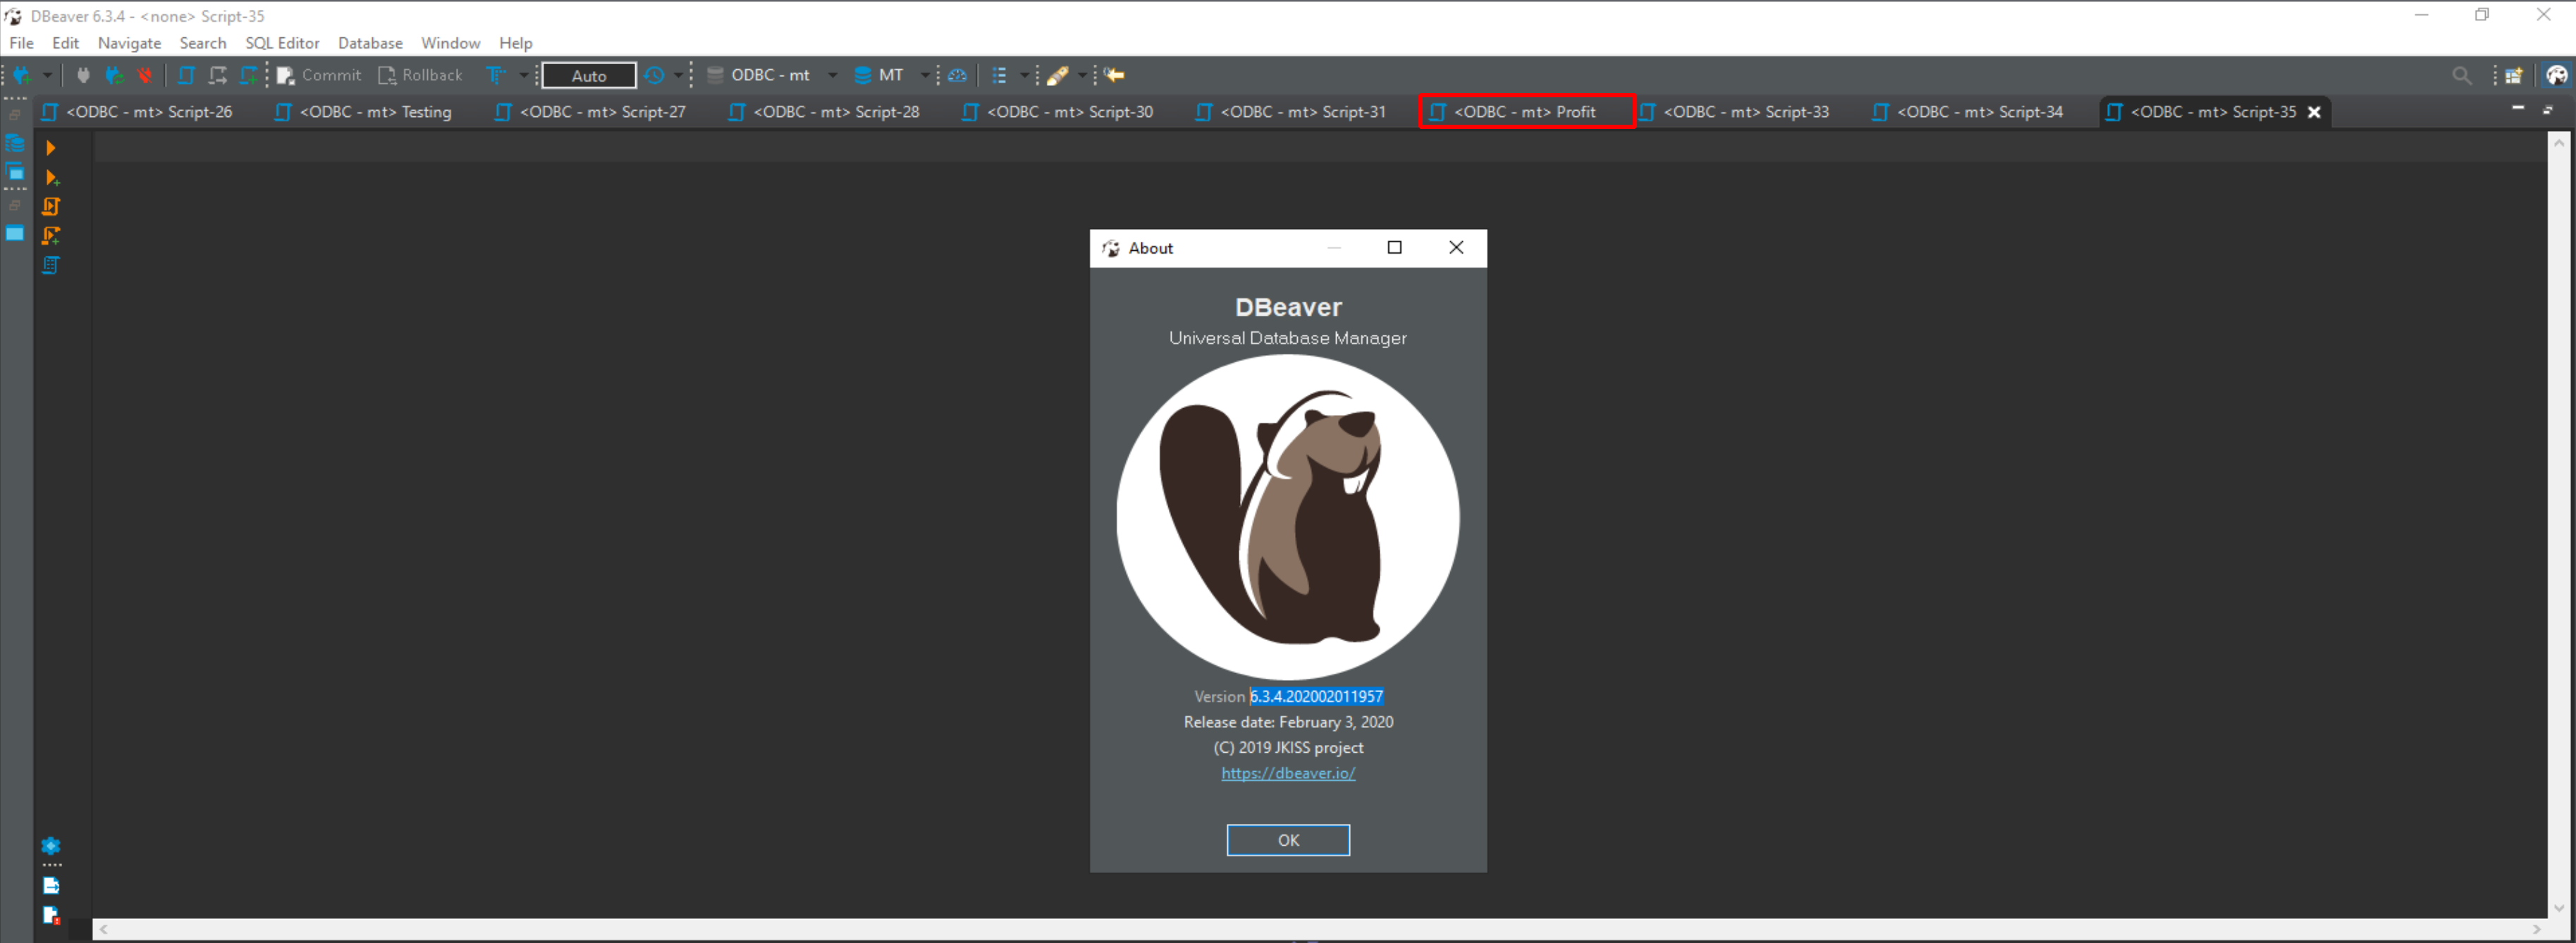Expand the transaction mode tree dropdown arrow
Viewport: 2576px width, 943px height.
(523, 75)
